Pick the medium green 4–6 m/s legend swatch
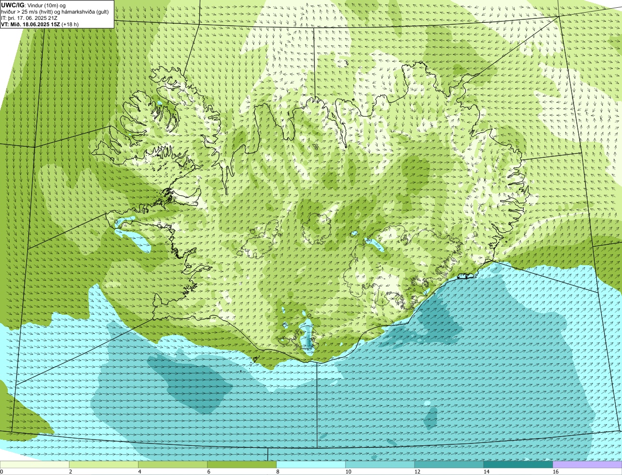The height and width of the screenshot is (475, 622). tap(173, 465)
